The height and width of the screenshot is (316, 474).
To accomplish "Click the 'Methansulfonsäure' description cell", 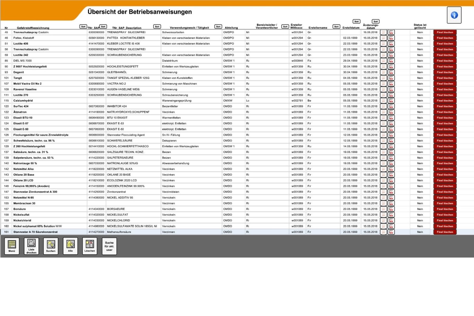I will point(133,232).
